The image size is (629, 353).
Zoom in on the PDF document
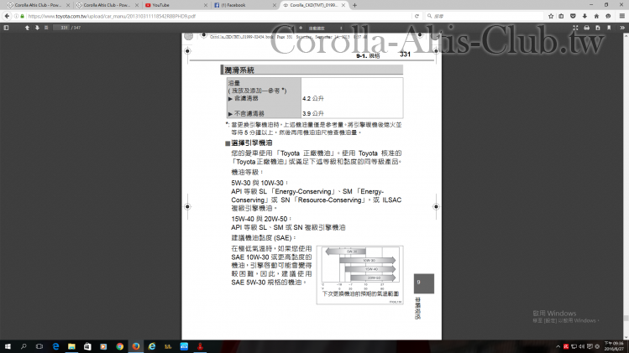[301, 28]
